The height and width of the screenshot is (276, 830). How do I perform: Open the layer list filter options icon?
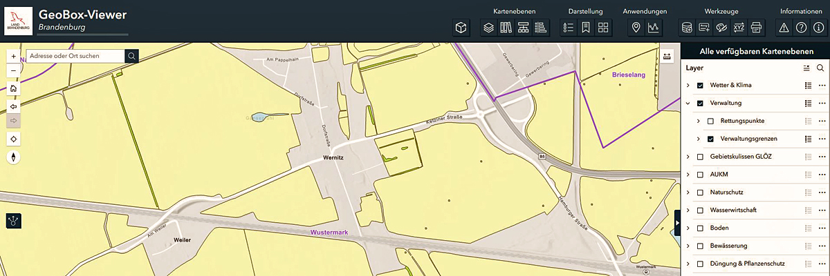(806, 68)
